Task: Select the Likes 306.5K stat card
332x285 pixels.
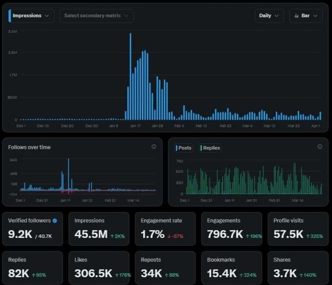Action: 99,268
